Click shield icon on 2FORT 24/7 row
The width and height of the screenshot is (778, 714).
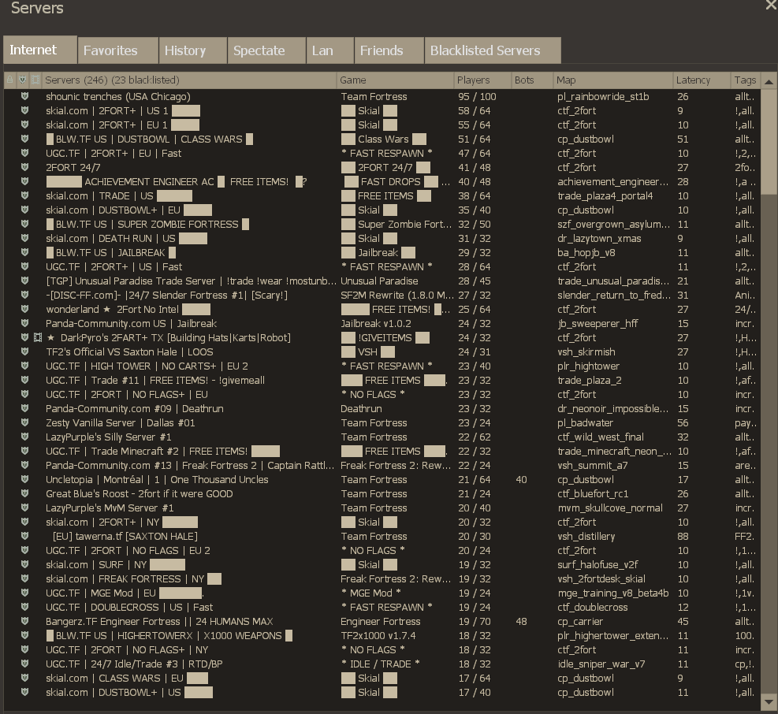click(x=24, y=167)
